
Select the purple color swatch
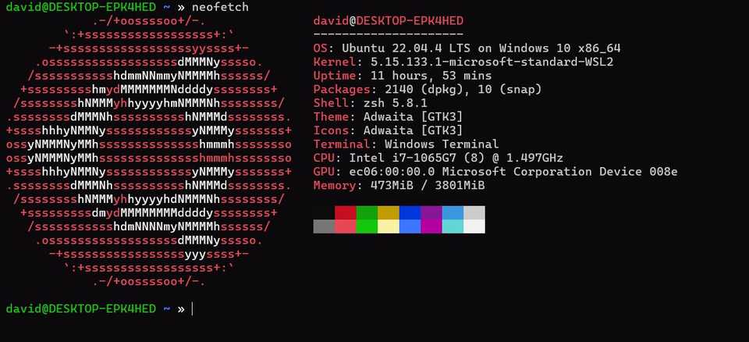click(x=431, y=213)
